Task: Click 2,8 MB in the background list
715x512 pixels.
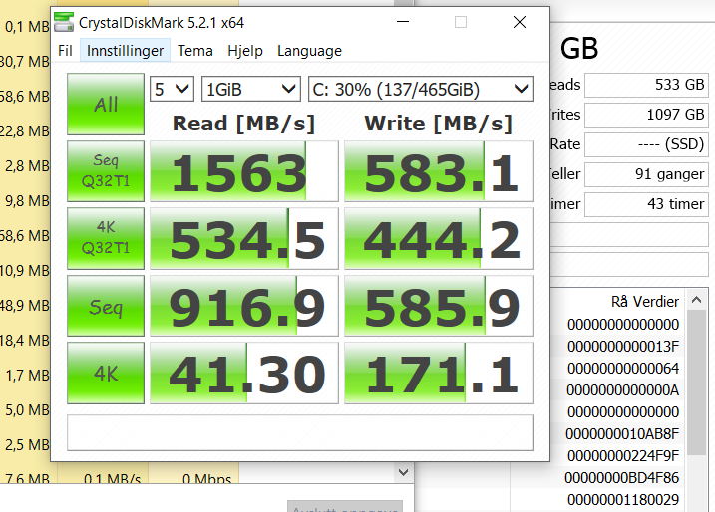Action: (x=27, y=166)
